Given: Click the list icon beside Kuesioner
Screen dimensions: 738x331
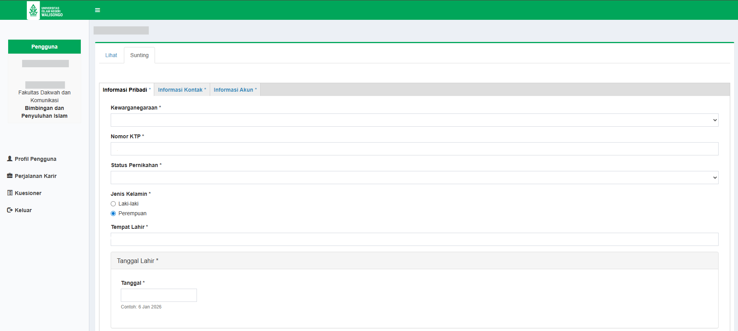Looking at the screenshot, I should pos(10,193).
